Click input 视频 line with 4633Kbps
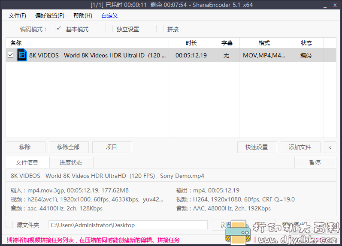Image resolution: width=342 pixels, height=246 pixels. (87, 199)
